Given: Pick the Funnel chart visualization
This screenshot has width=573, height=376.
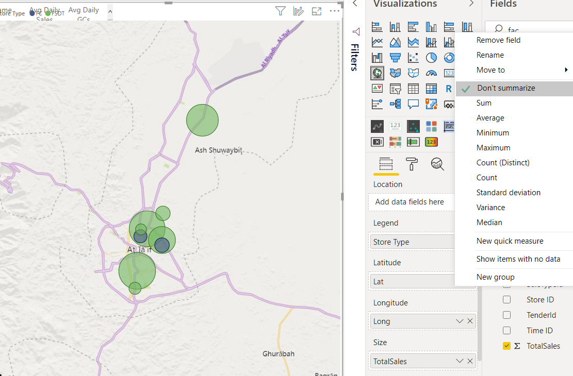Looking at the screenshot, I should 395,58.
